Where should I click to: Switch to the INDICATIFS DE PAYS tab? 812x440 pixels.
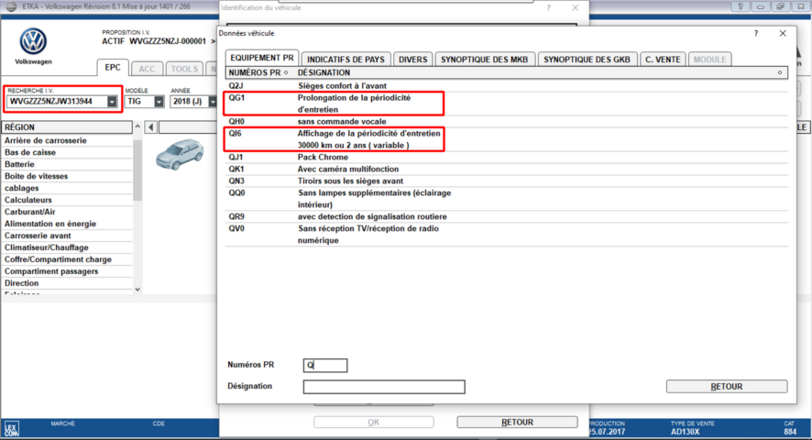tap(346, 60)
